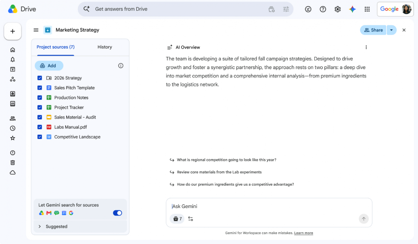
Task: Open the search sources icon in search bar
Action: point(271,9)
